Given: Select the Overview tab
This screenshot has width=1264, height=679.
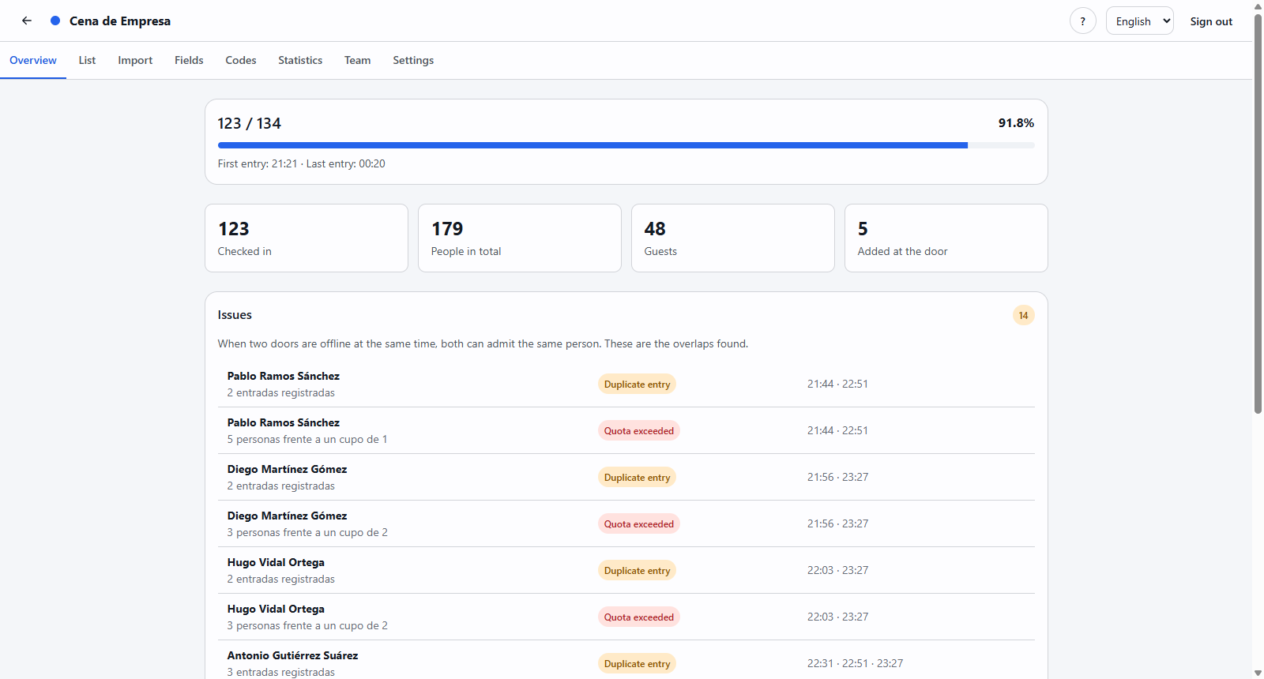Looking at the screenshot, I should point(33,60).
